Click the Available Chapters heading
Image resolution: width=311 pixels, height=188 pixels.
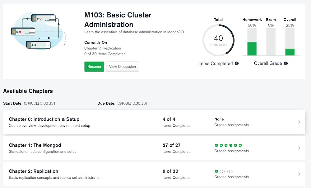click(28, 91)
